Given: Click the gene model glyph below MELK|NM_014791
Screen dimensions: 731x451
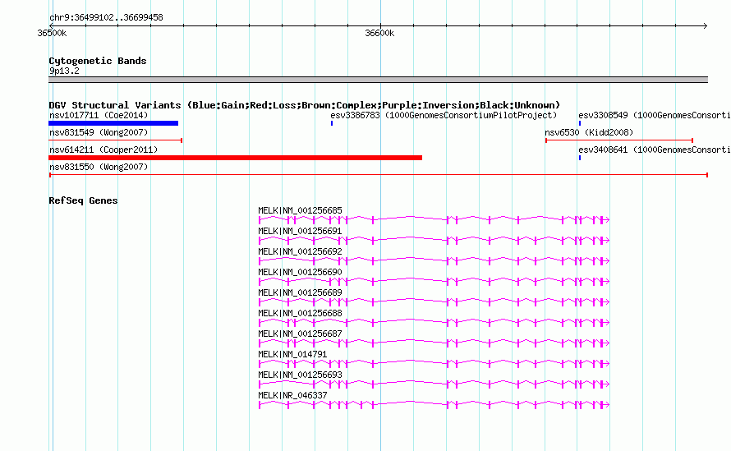Looking at the screenshot, I should coord(434,363).
